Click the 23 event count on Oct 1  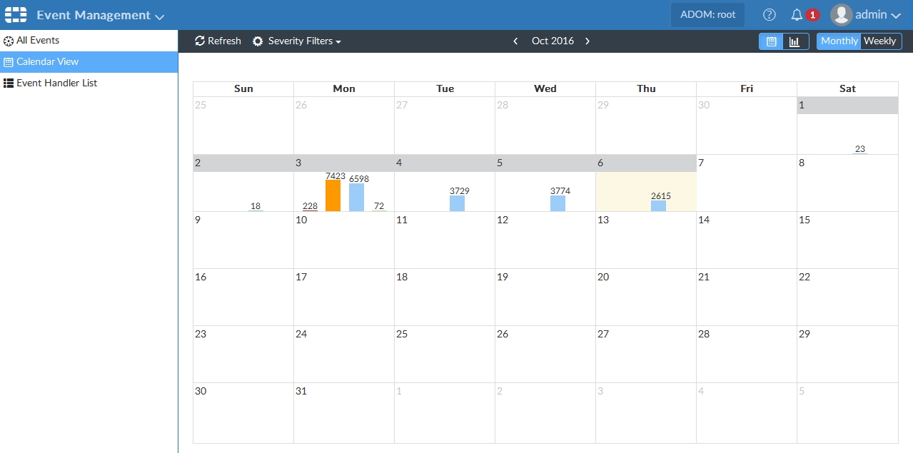coord(859,149)
